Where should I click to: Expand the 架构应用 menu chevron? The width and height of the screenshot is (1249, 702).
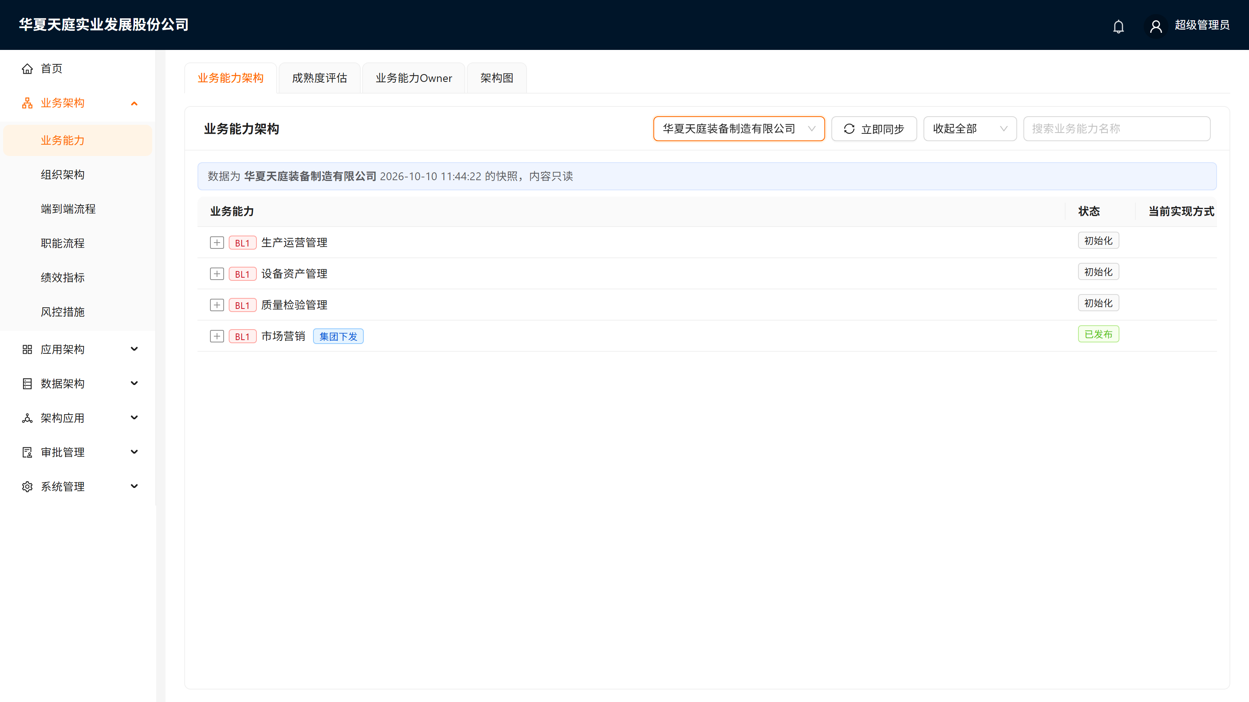[134, 418]
